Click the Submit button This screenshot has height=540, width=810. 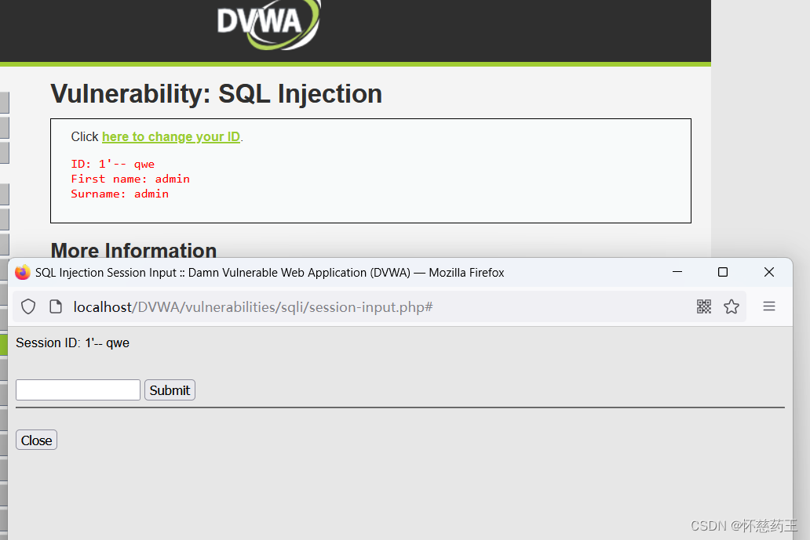tap(170, 390)
